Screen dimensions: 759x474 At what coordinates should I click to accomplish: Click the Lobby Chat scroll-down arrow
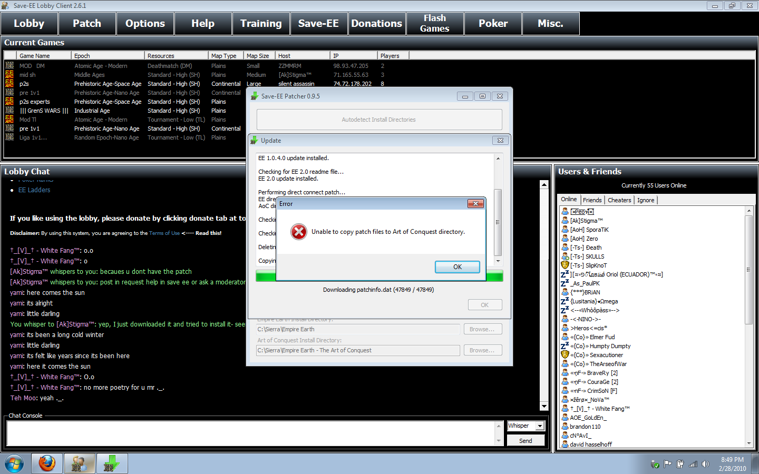pyautogui.click(x=544, y=406)
